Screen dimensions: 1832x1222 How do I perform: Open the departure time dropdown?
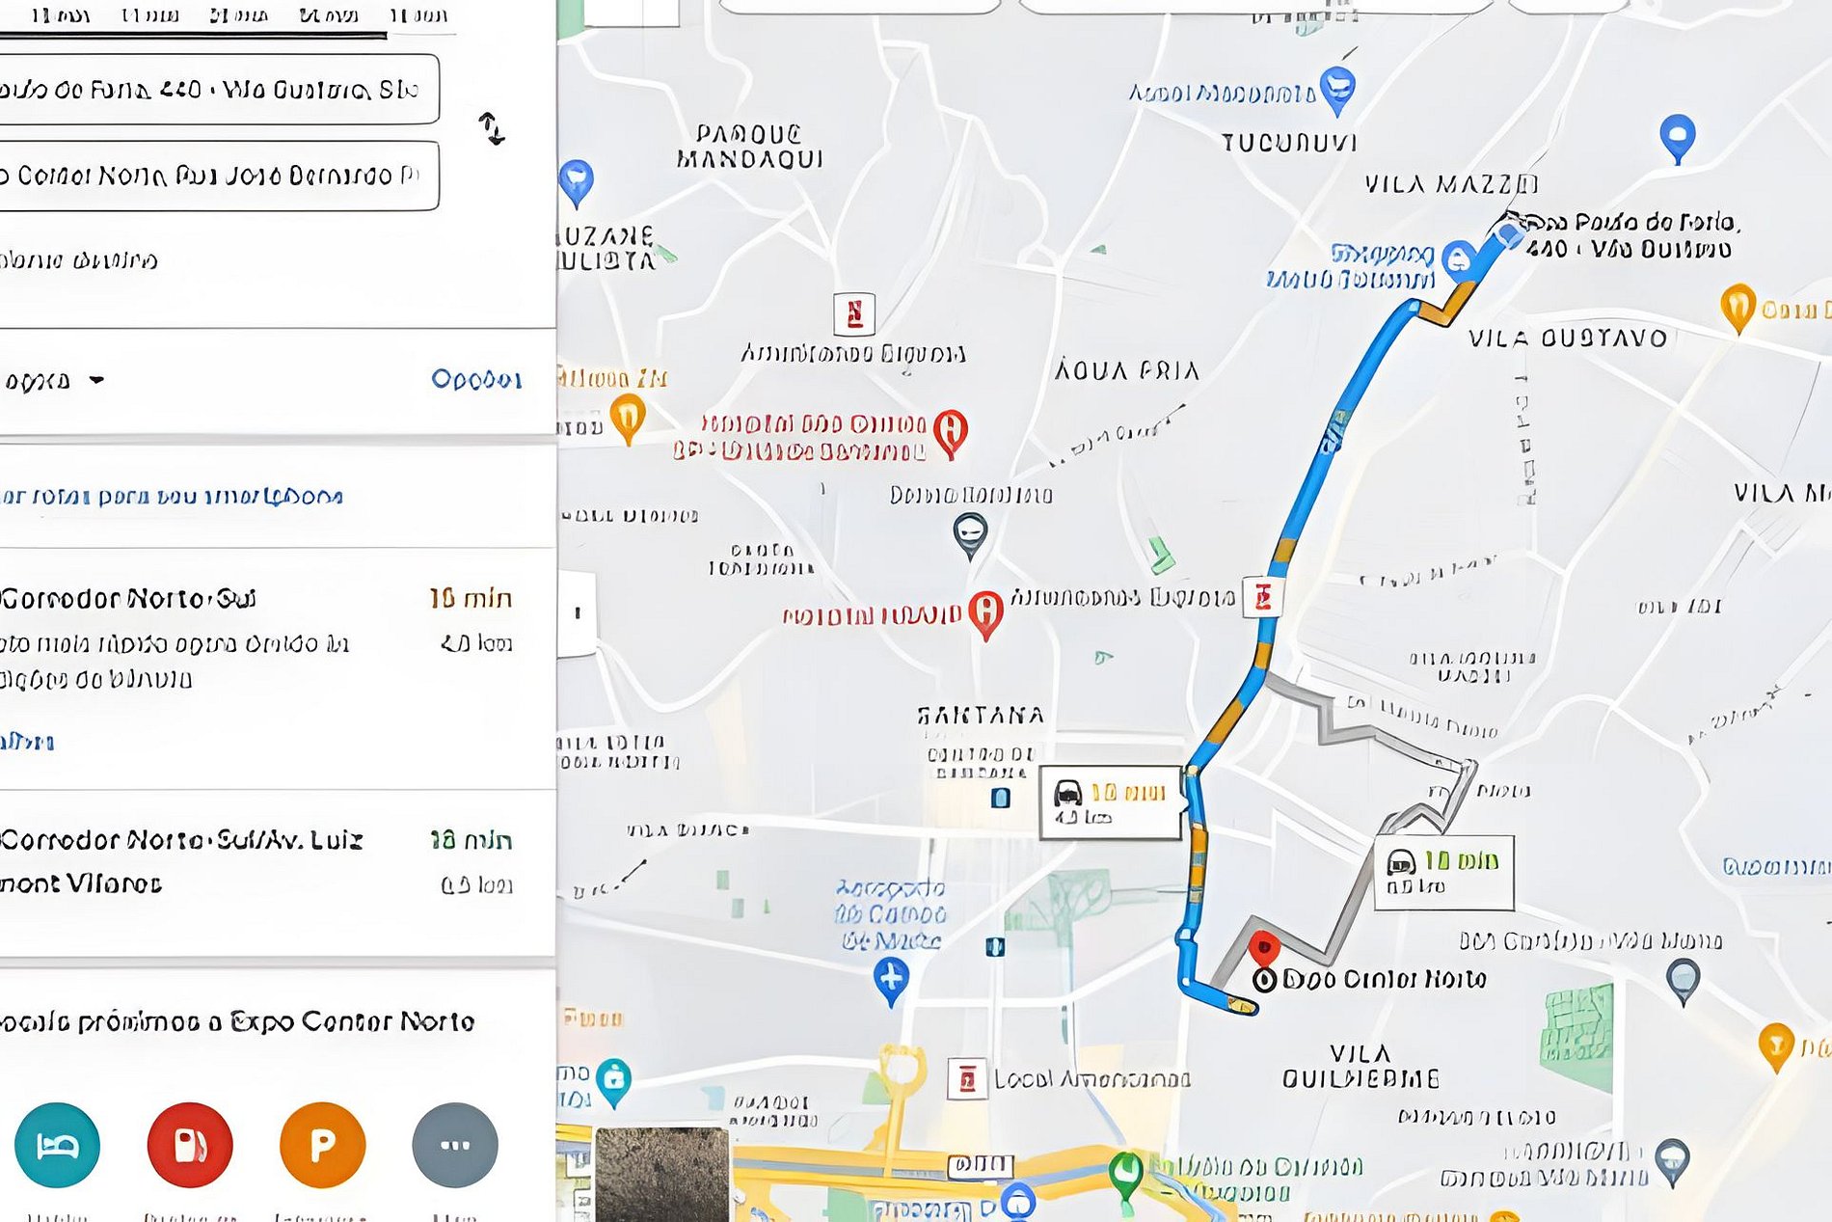pos(54,381)
